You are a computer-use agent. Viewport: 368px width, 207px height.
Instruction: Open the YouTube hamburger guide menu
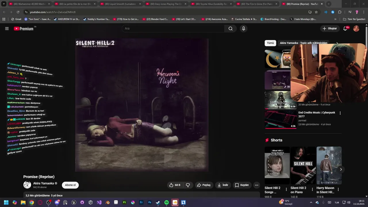[x=7, y=28]
